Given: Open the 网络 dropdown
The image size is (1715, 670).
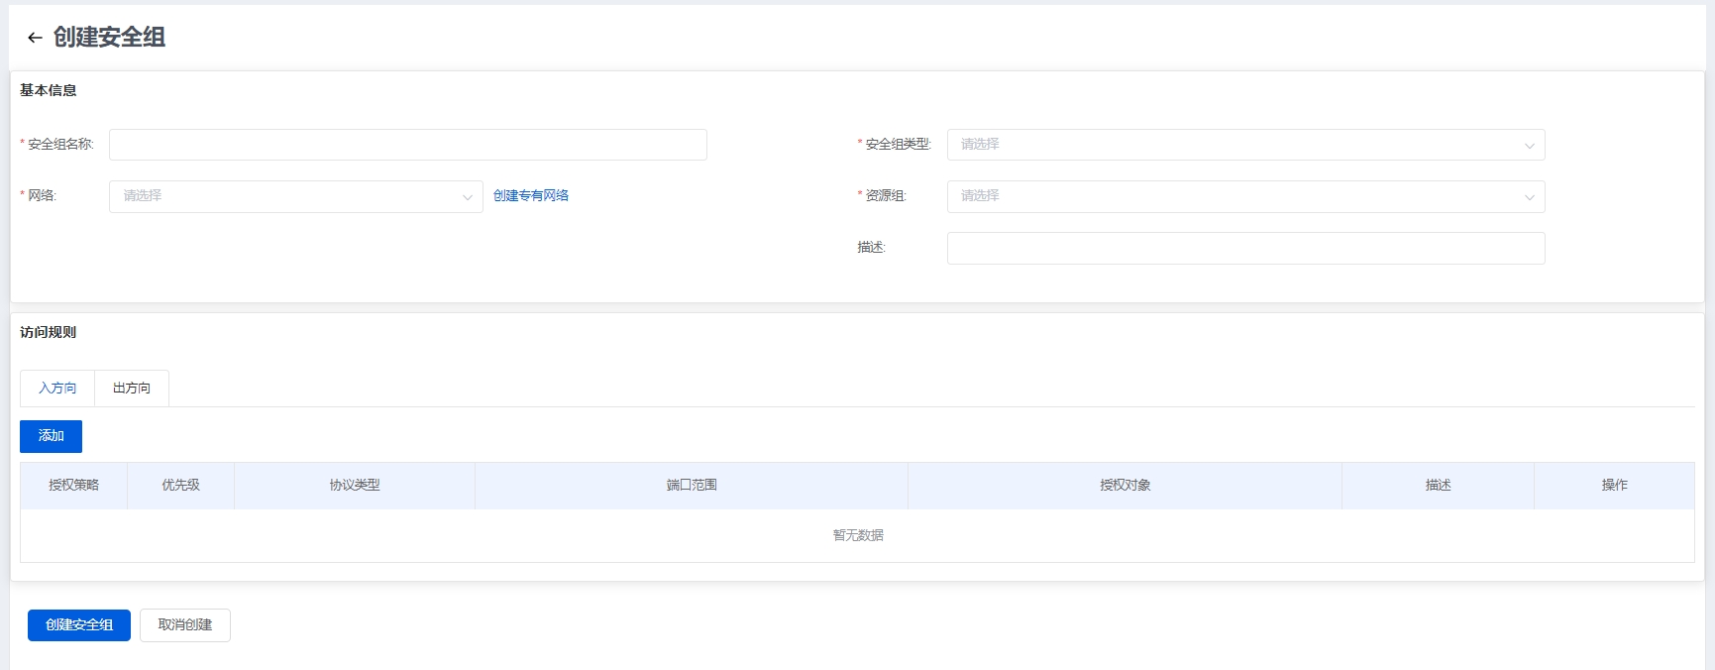Looking at the screenshot, I should tap(296, 196).
